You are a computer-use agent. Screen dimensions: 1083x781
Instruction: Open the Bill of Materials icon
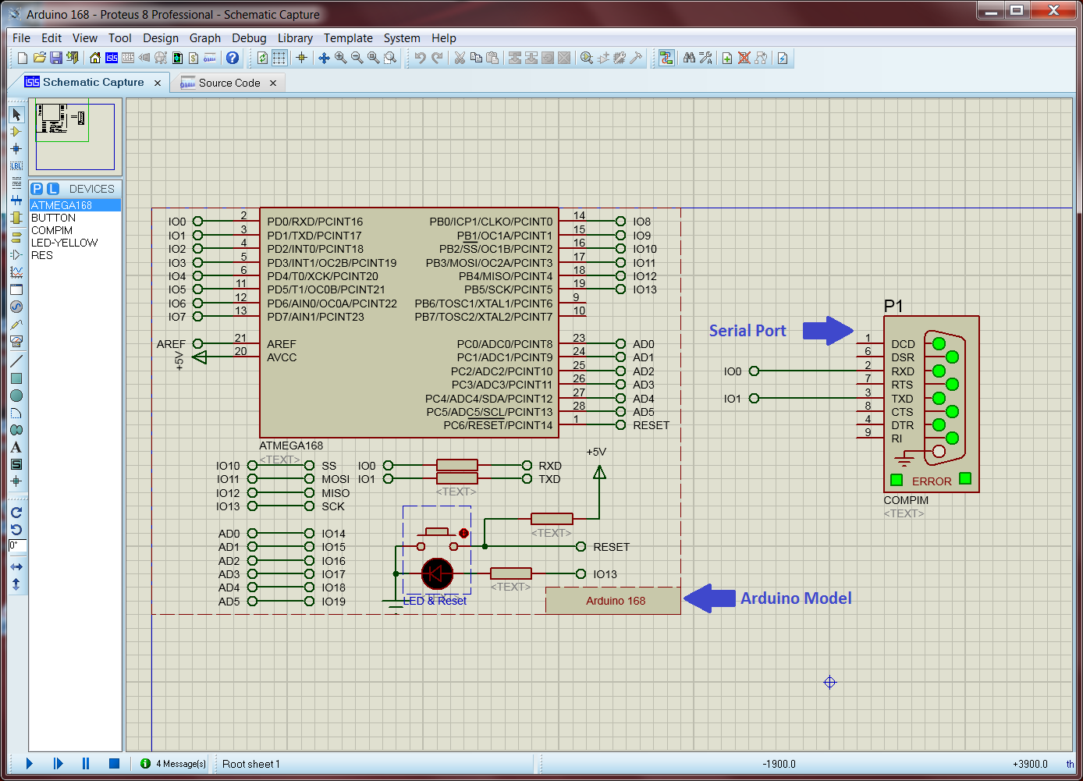[x=194, y=58]
